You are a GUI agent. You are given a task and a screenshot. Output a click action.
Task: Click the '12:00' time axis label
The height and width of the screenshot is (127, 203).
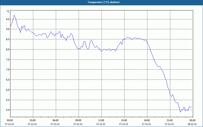click(x=101, y=120)
